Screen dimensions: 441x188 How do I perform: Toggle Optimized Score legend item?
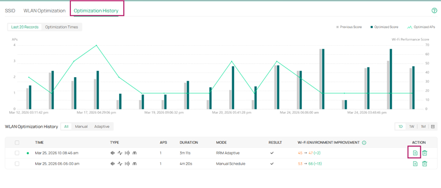(384, 27)
